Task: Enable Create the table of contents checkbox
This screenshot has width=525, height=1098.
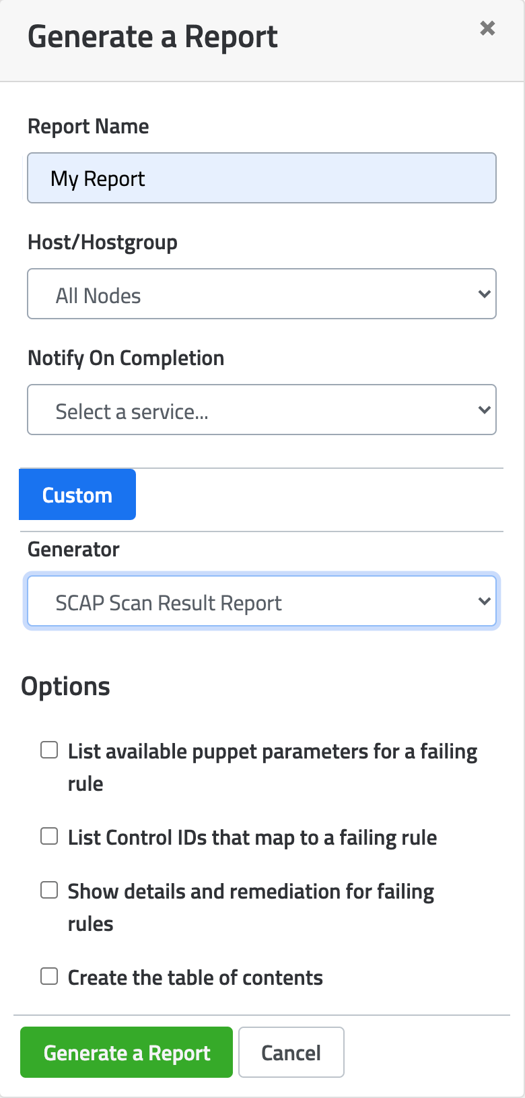Action: coord(49,977)
